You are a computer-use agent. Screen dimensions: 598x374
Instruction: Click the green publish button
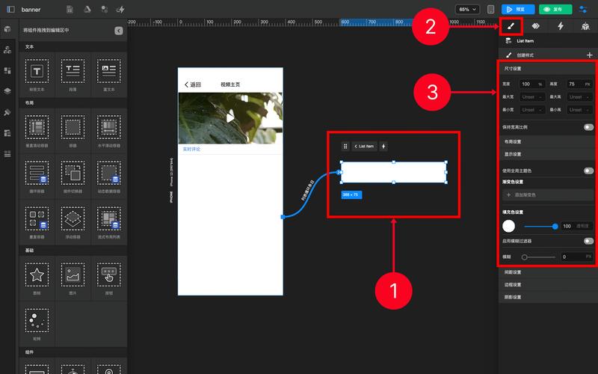click(555, 9)
